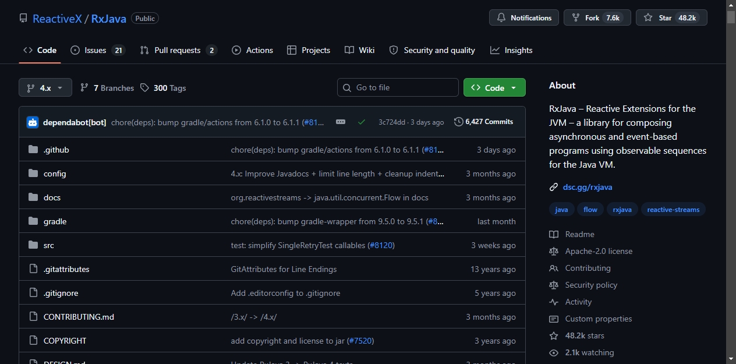Star the RxJava repository
Screen dimensions: 736x364
pos(671,18)
